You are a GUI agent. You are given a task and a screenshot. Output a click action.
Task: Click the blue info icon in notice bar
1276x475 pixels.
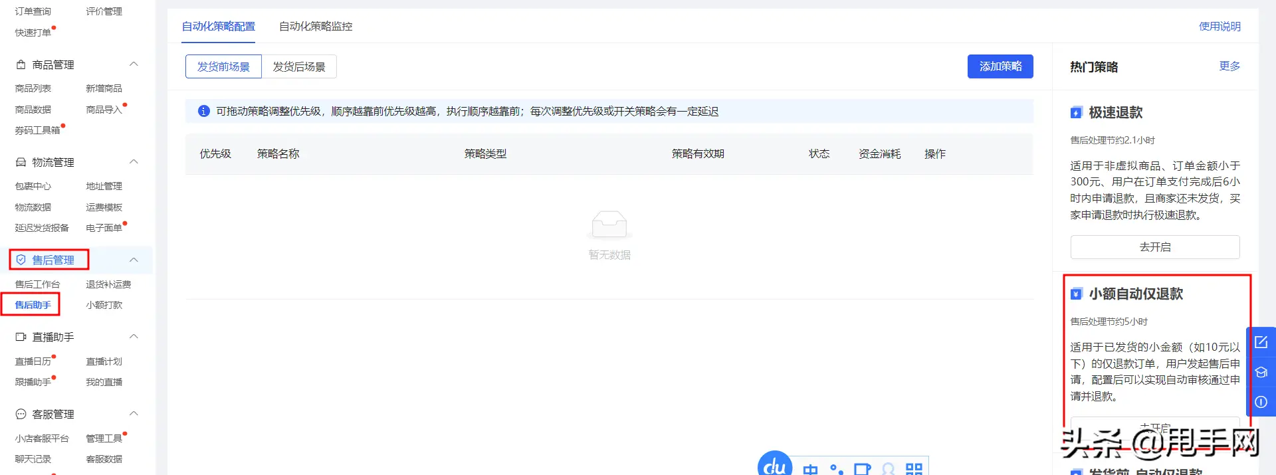pyautogui.click(x=204, y=111)
